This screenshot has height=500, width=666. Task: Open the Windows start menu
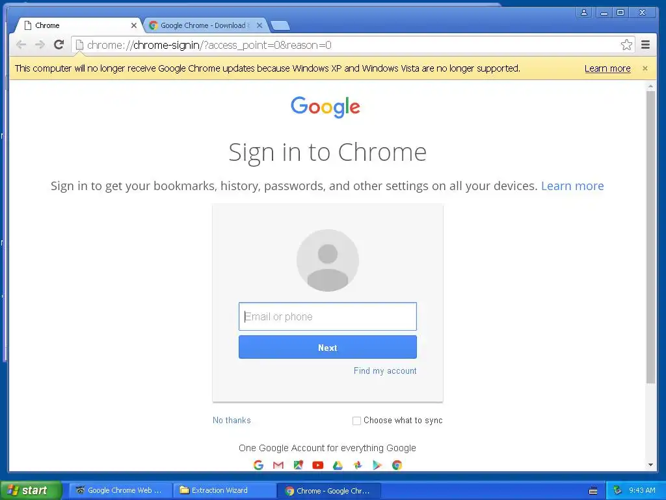point(31,490)
